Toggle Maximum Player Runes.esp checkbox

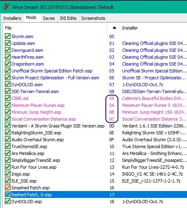[x=8, y=105]
